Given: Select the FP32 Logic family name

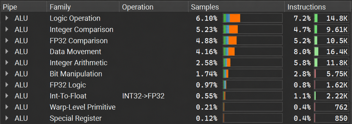Looking at the screenshot, I should click(x=68, y=85).
